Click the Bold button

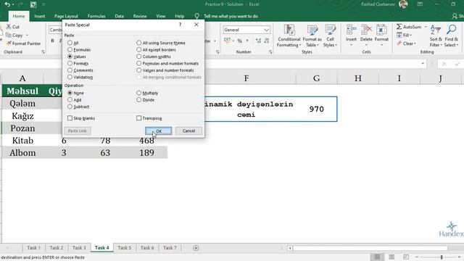52,41
